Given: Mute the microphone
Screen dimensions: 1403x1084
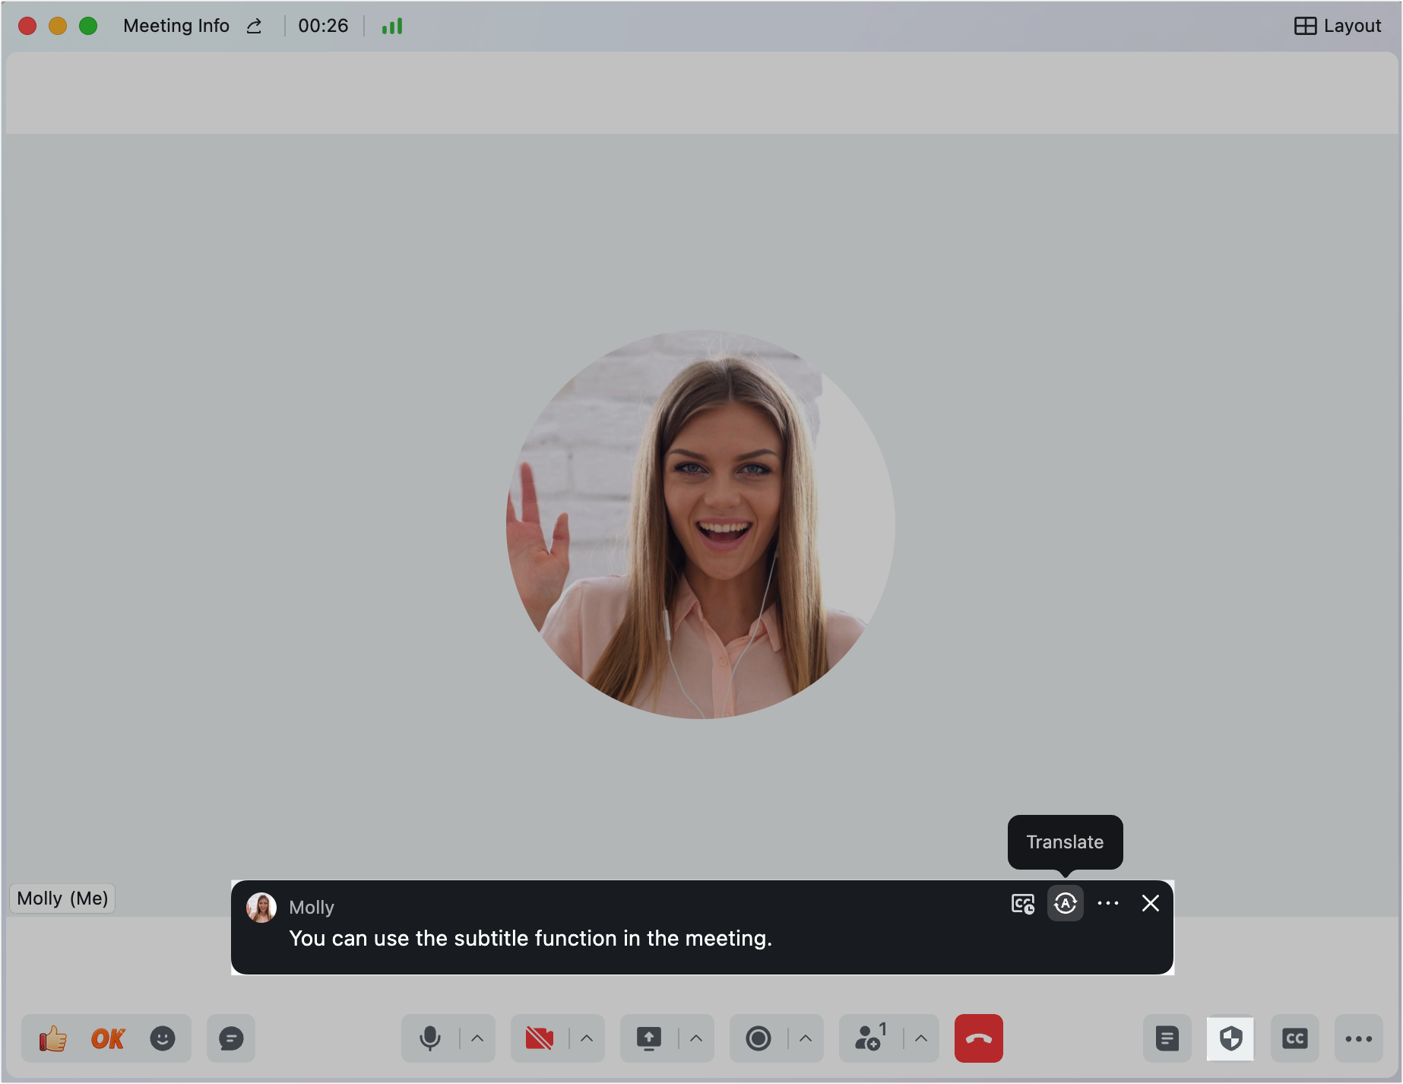Looking at the screenshot, I should tap(432, 1038).
